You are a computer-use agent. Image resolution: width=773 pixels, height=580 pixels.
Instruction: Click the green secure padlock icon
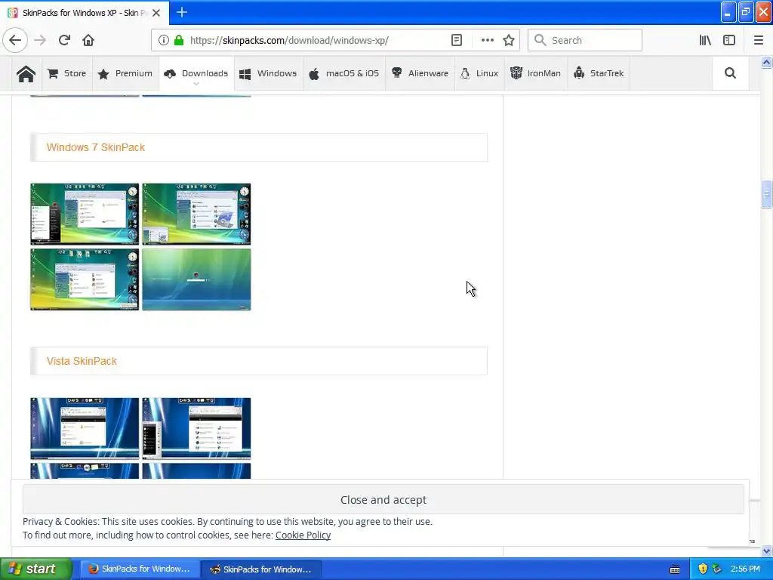click(179, 40)
